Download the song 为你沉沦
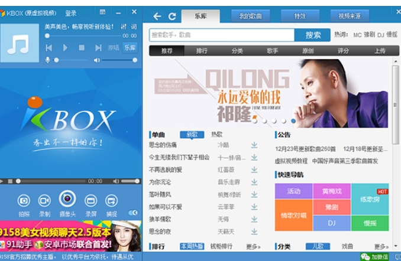The height and width of the screenshot is (261, 401). coord(254,182)
